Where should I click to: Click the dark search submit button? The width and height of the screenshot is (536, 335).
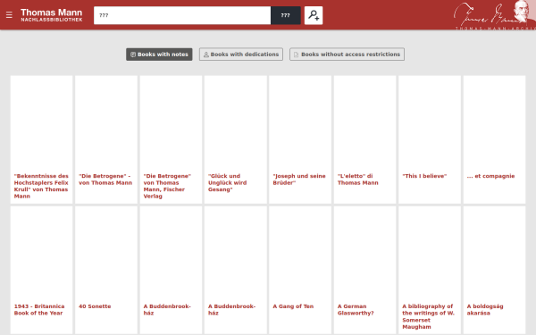[286, 15]
